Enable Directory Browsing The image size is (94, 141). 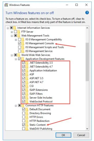[x=24, y=113]
